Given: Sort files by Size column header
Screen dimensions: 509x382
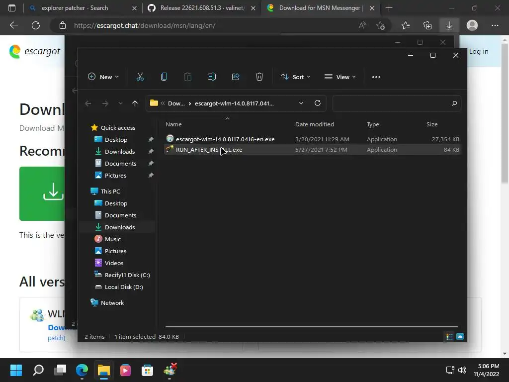Looking at the screenshot, I should (x=432, y=124).
